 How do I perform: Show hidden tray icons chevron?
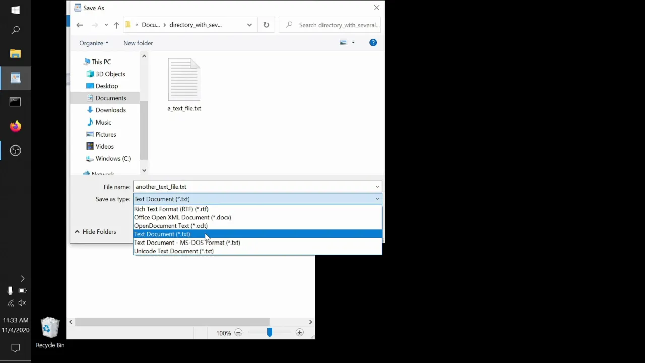pyautogui.click(x=22, y=279)
